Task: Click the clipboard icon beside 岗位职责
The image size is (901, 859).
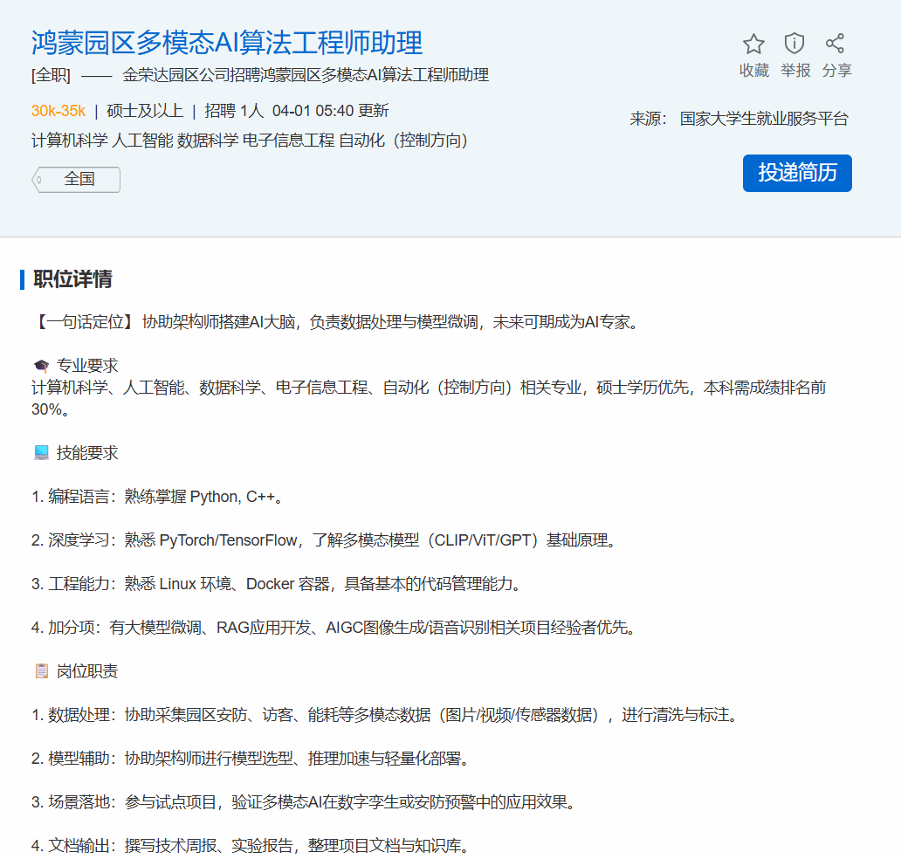Action: [x=41, y=671]
